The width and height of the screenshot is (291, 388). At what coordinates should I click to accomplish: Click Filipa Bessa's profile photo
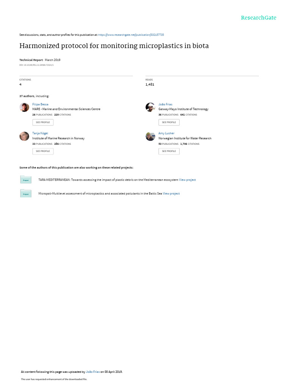(24, 107)
